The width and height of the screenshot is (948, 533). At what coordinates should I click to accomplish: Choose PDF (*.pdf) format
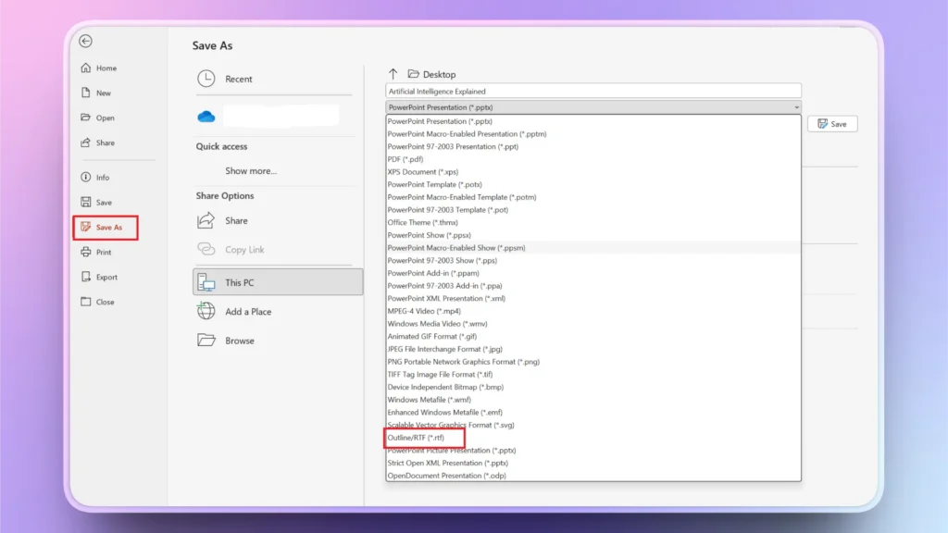[x=593, y=159]
